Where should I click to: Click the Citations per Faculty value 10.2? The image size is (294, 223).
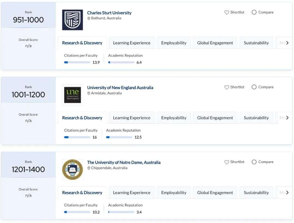pyautogui.click(x=96, y=212)
